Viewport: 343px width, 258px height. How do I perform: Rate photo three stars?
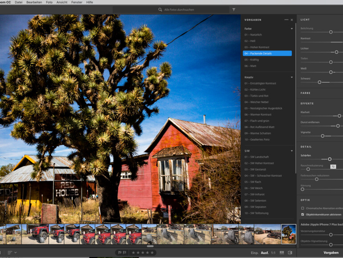[143, 253]
